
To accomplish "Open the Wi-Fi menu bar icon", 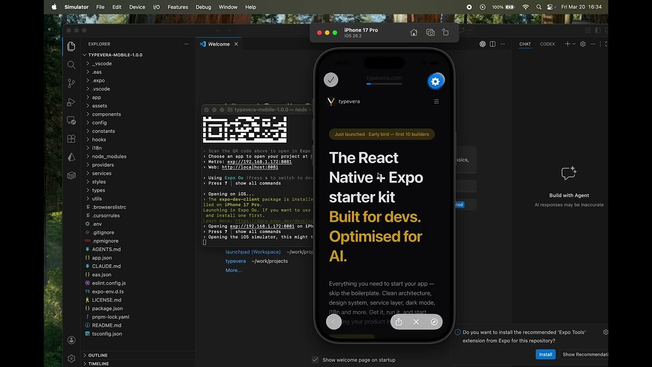I will (x=526, y=7).
